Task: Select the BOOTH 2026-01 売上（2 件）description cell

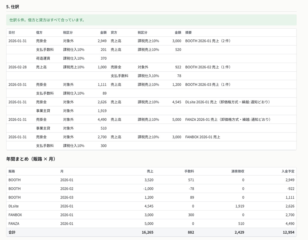Action: [x=208, y=41]
